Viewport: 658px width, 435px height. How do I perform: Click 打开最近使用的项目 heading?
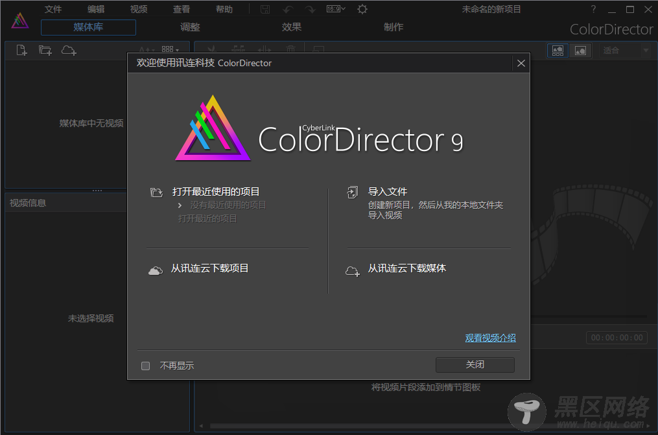(216, 192)
